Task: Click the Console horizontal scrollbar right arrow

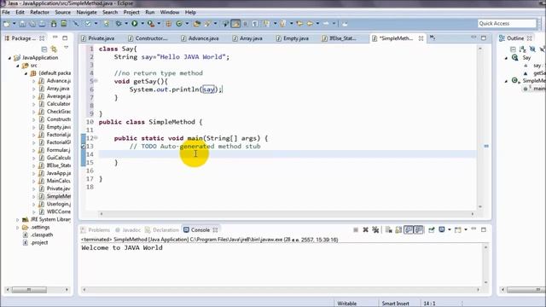Action: 478,290
